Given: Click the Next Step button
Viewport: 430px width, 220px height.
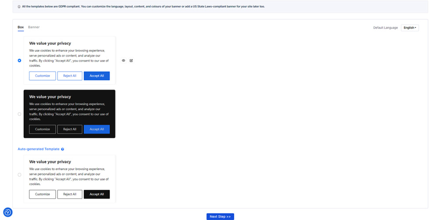Looking at the screenshot, I should [x=220, y=216].
